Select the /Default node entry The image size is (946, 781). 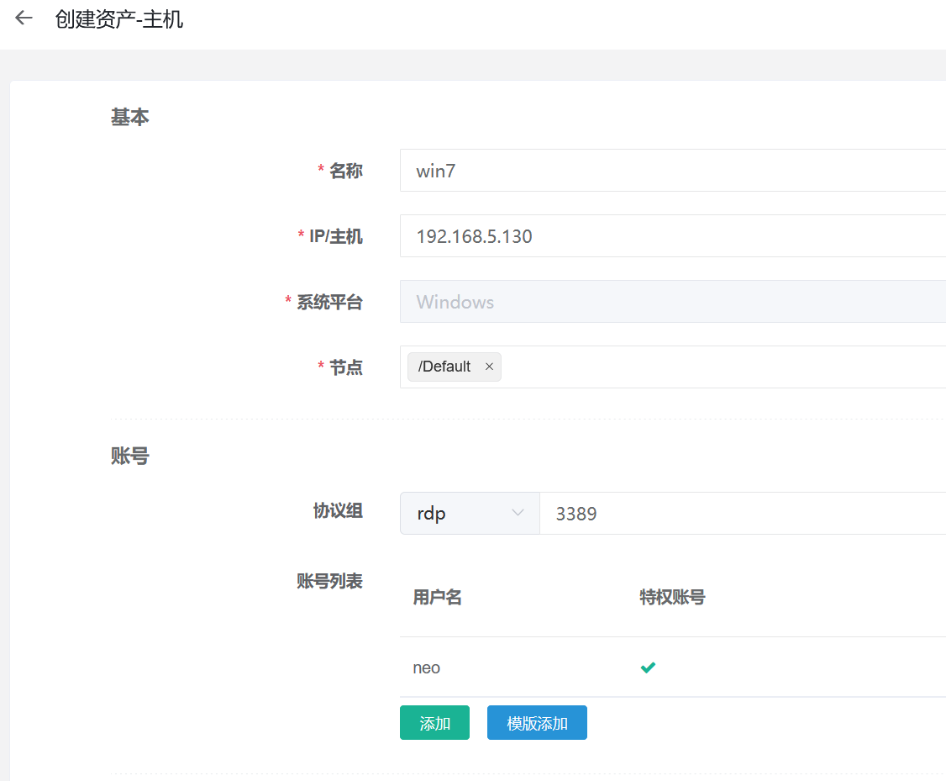445,367
